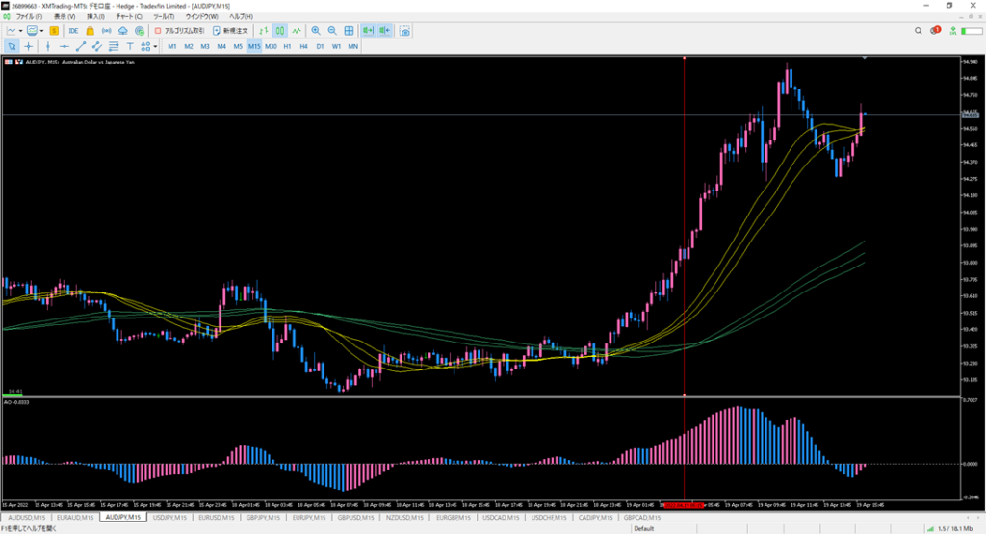Zoom in on the chart

point(316,31)
